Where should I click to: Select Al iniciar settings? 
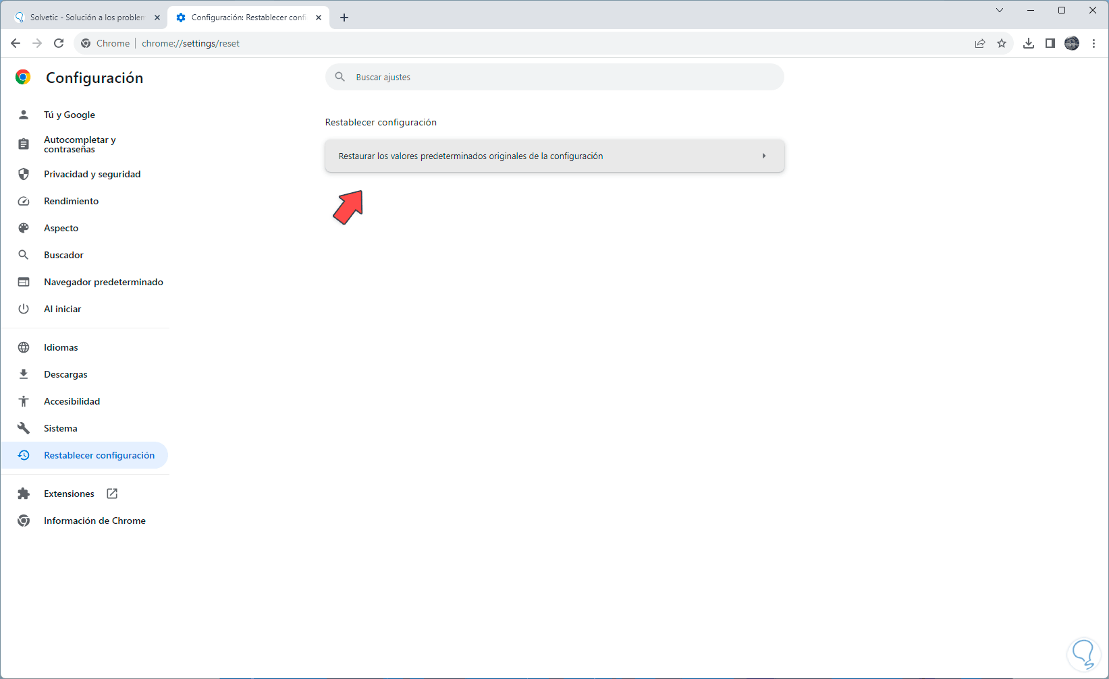click(84, 309)
